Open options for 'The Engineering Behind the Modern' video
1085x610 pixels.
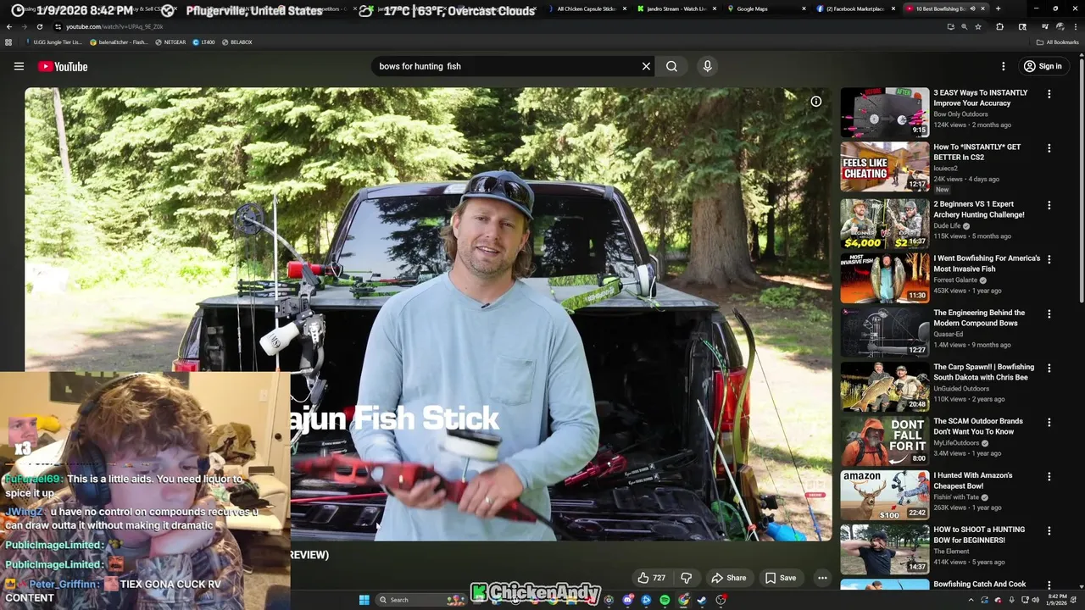pyautogui.click(x=1049, y=313)
